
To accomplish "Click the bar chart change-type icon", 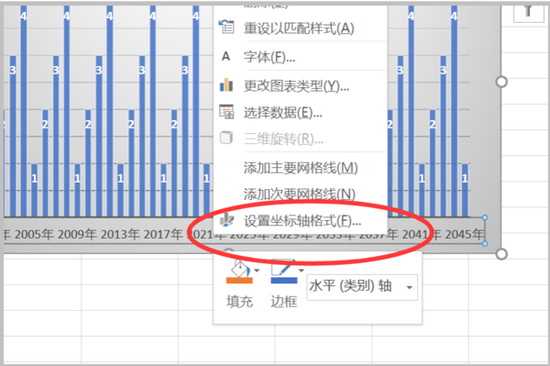I will tap(226, 84).
